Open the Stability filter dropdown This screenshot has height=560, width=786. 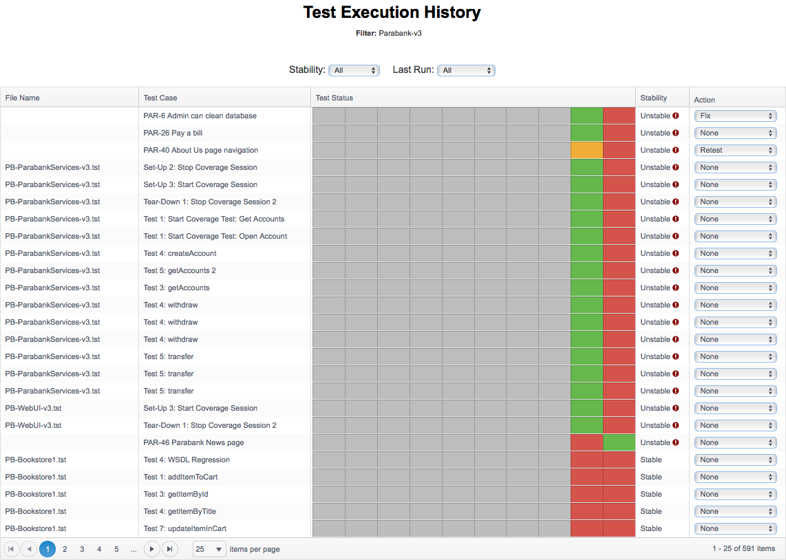(354, 70)
